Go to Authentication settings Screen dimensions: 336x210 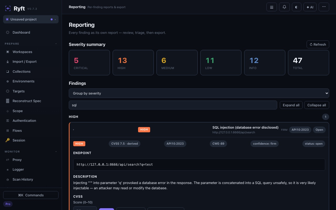[x=31, y=120]
